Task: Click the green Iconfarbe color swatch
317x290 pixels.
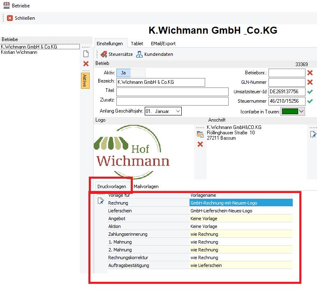Action: pyautogui.click(x=290, y=111)
